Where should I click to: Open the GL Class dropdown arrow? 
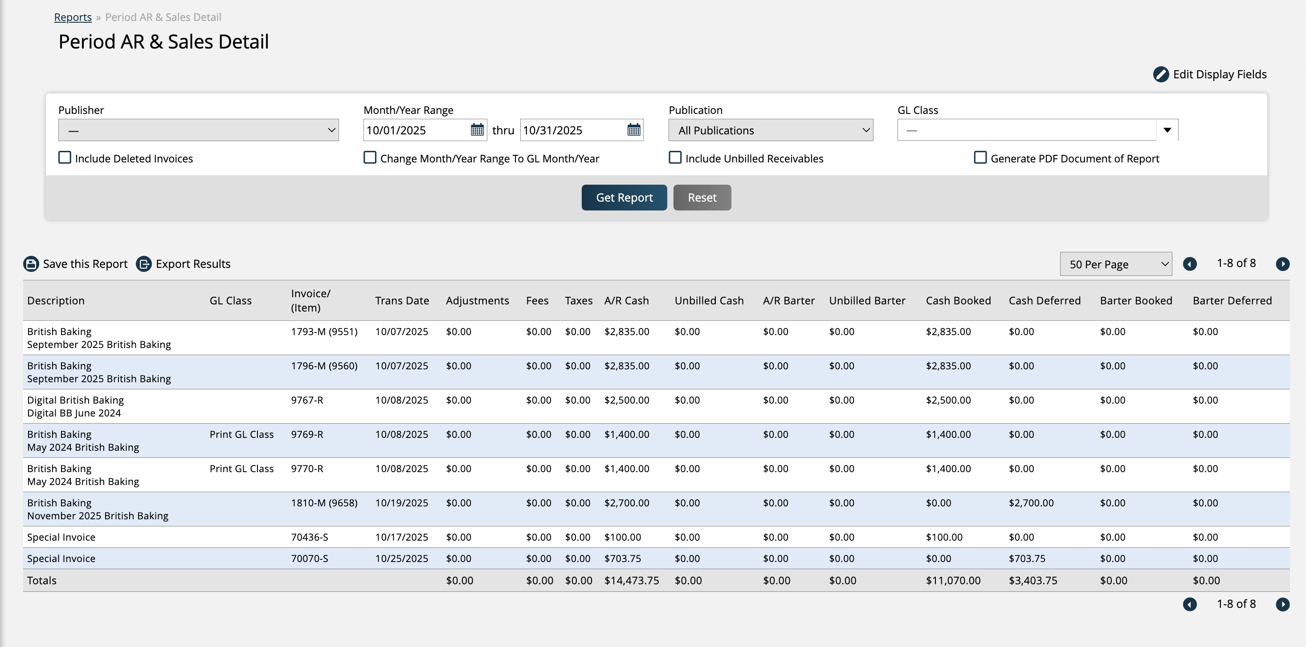coord(1167,130)
